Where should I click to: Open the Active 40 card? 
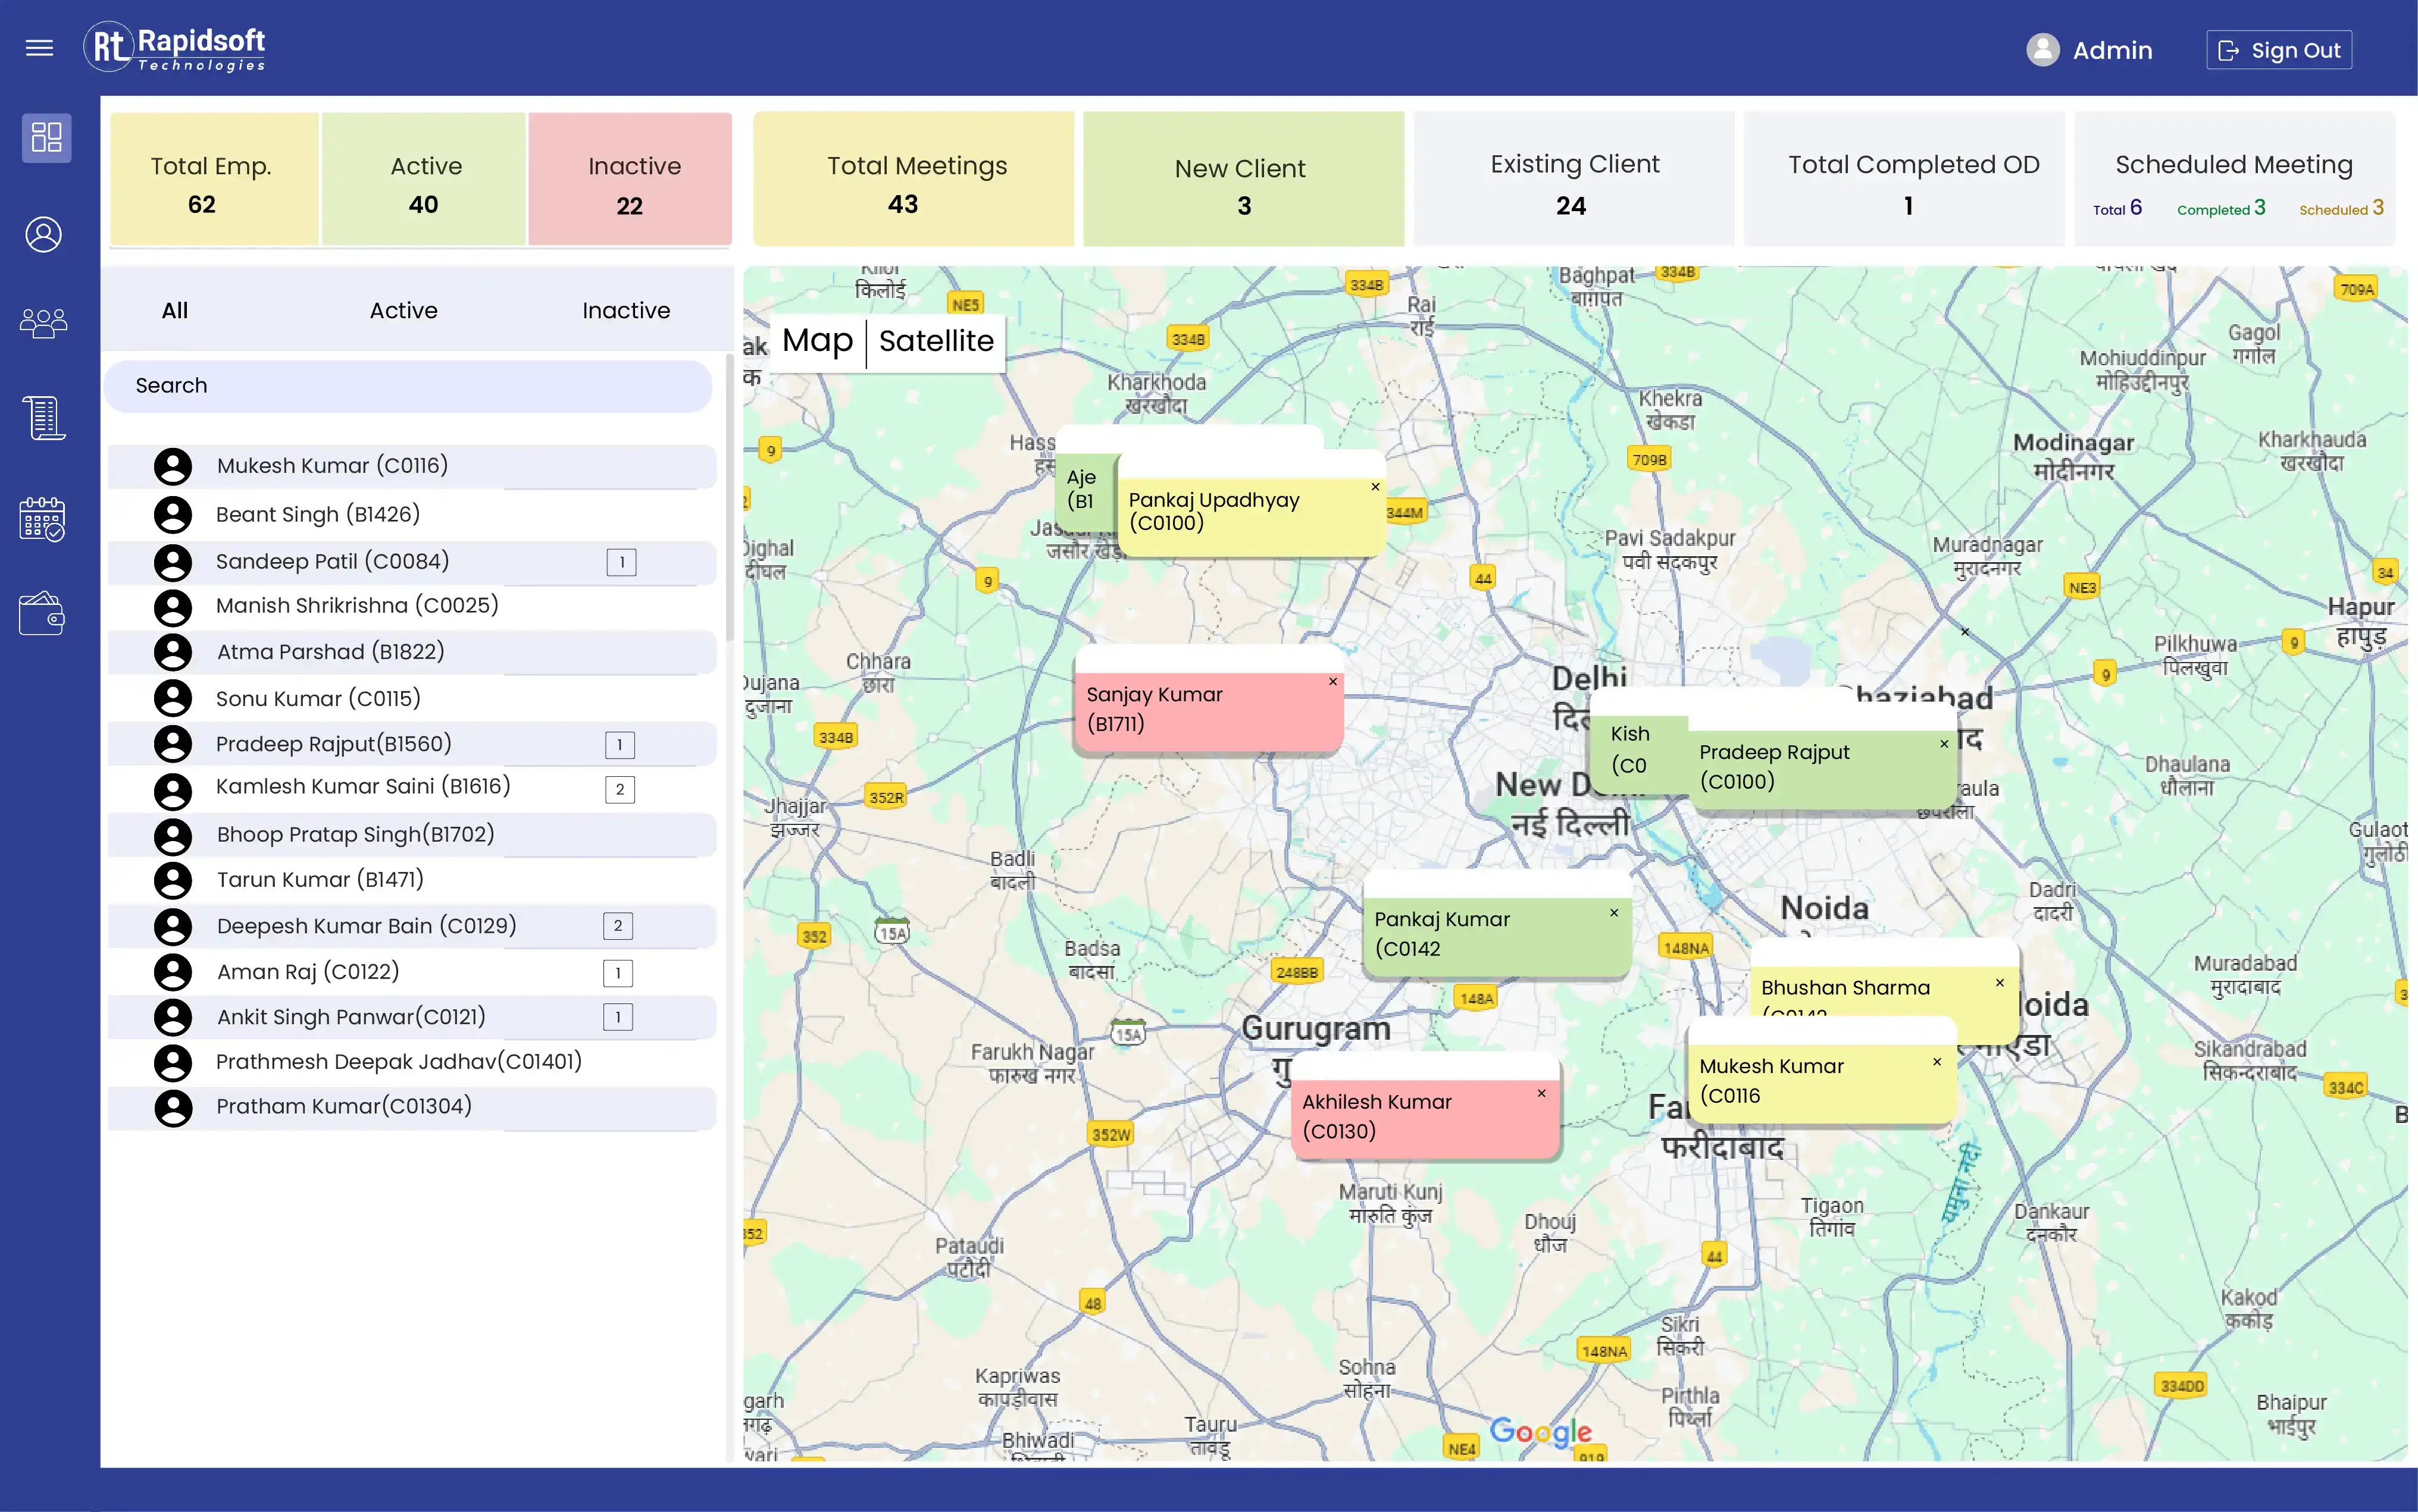pos(424,179)
